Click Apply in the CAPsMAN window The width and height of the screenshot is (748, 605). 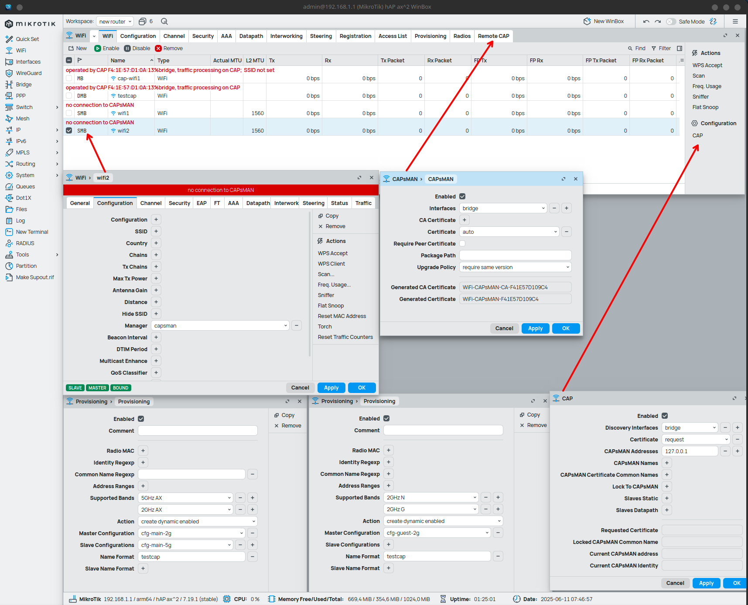point(535,328)
